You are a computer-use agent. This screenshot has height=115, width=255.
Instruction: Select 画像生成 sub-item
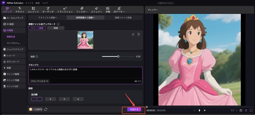click(11, 37)
